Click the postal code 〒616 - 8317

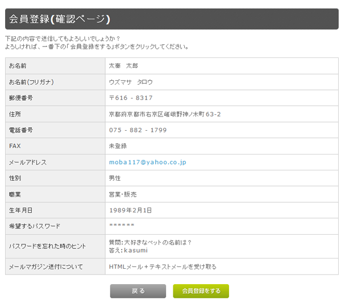131,98
